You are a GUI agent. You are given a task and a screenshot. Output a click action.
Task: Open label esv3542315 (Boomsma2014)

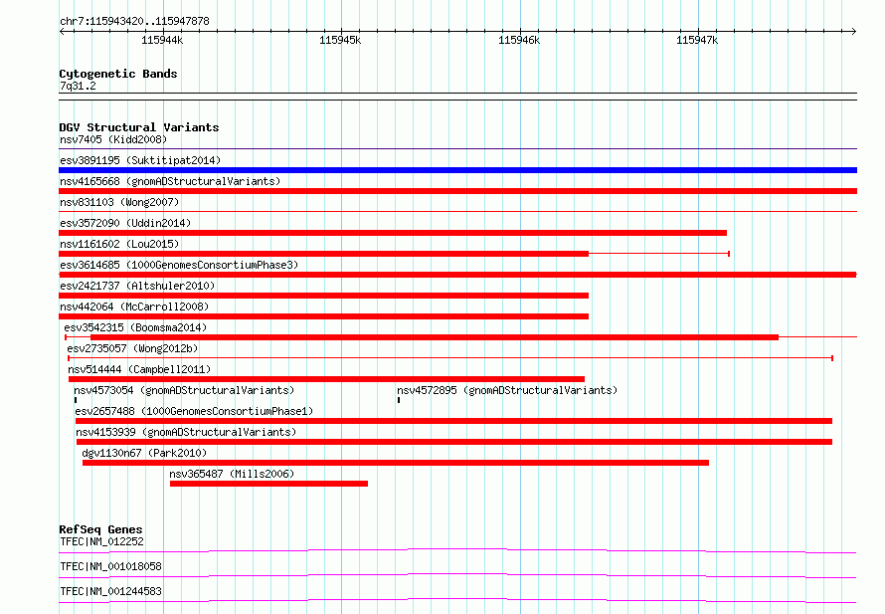pos(135,327)
